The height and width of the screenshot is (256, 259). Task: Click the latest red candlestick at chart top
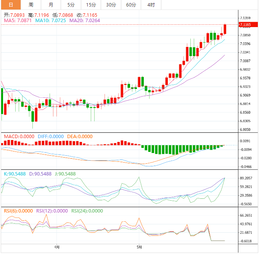click(x=225, y=29)
